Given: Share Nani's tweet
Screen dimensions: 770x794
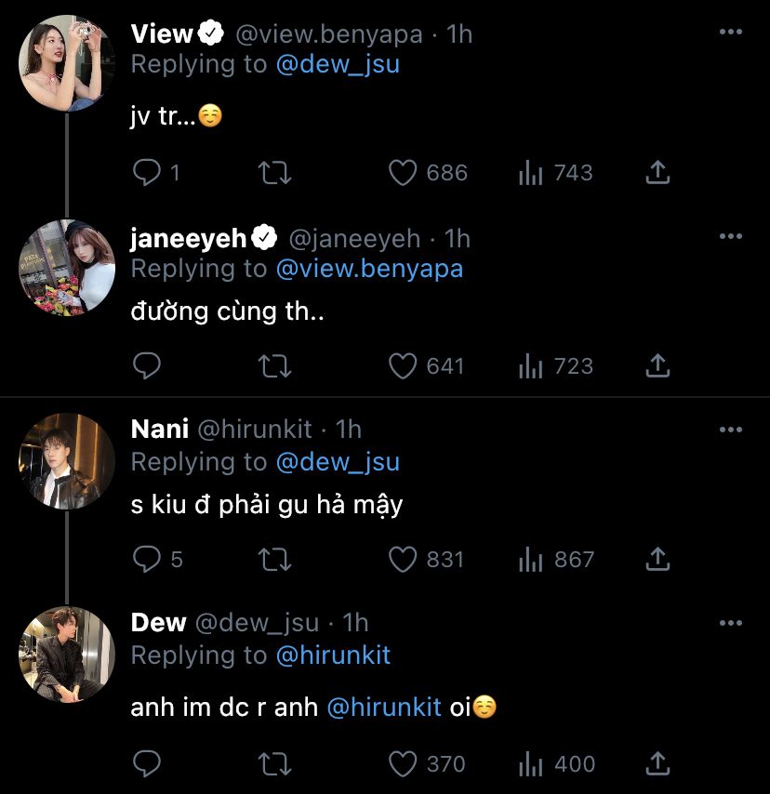Looking at the screenshot, I should 657,560.
